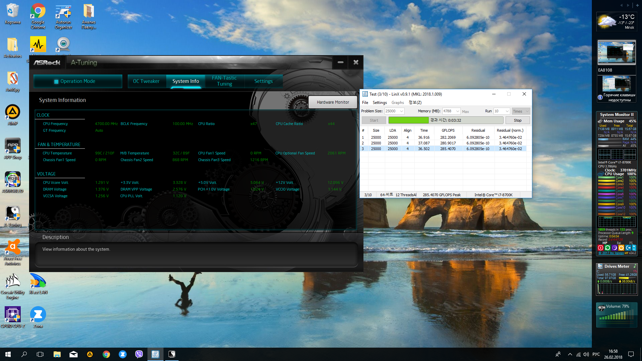Switch to the OC Tweaker tab
The image size is (642, 361).
(146, 81)
